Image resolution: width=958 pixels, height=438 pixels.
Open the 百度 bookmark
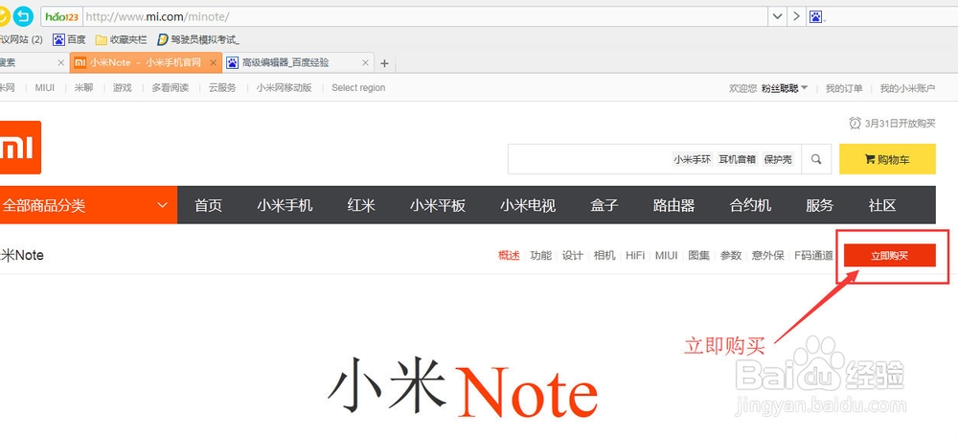pos(69,39)
